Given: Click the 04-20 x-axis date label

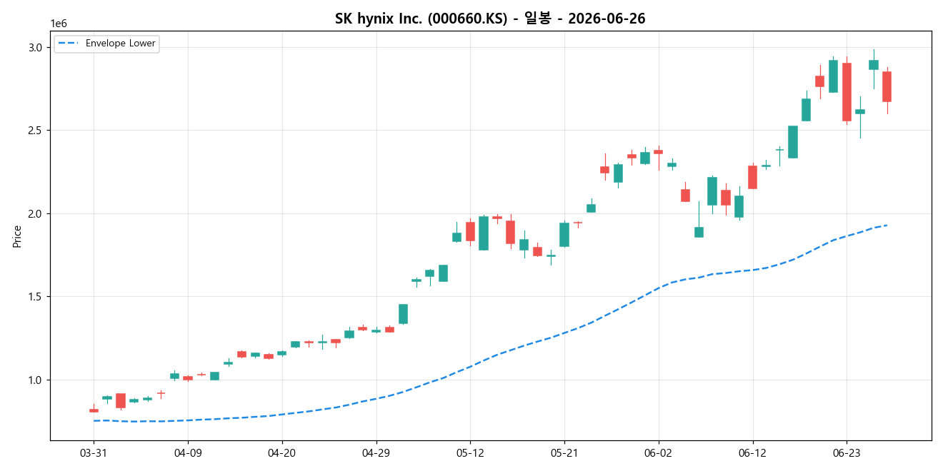Looking at the screenshot, I should [282, 452].
